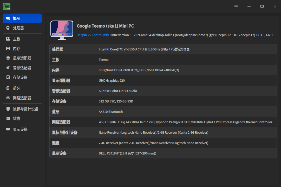281x187 pixels.
Task: Click the Deepin 25 Community link
Action: click(93, 35)
